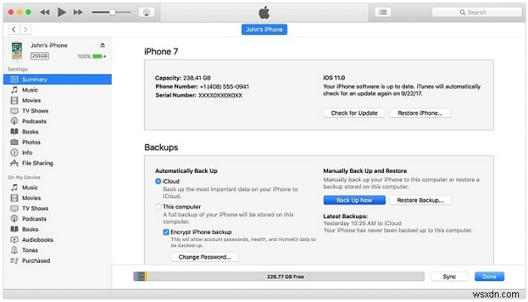Select the iCloud backup radio button
This screenshot has width=528, height=302.
coord(158,181)
